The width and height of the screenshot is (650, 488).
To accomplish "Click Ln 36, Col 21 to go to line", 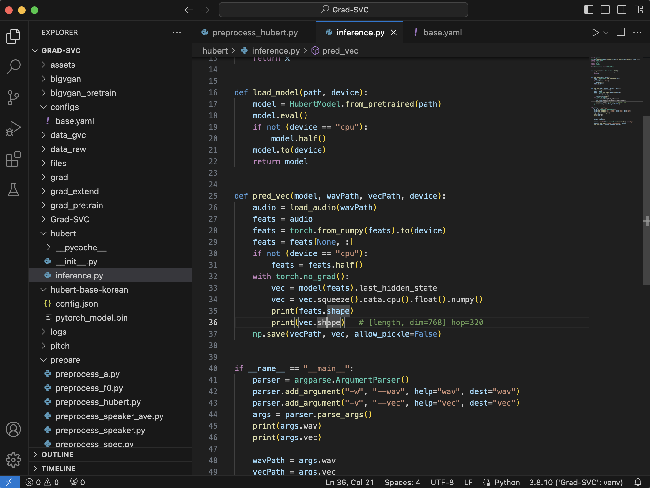I will 350,482.
